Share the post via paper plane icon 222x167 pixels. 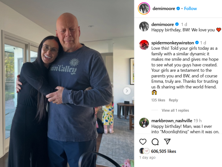(167, 142)
